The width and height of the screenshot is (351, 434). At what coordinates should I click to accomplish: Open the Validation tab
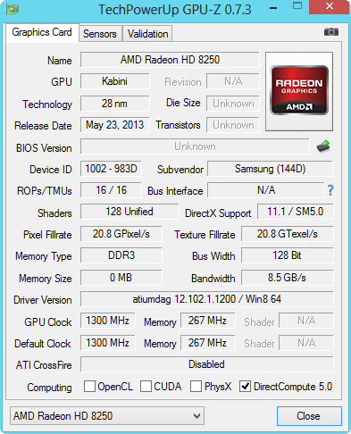coord(147,34)
